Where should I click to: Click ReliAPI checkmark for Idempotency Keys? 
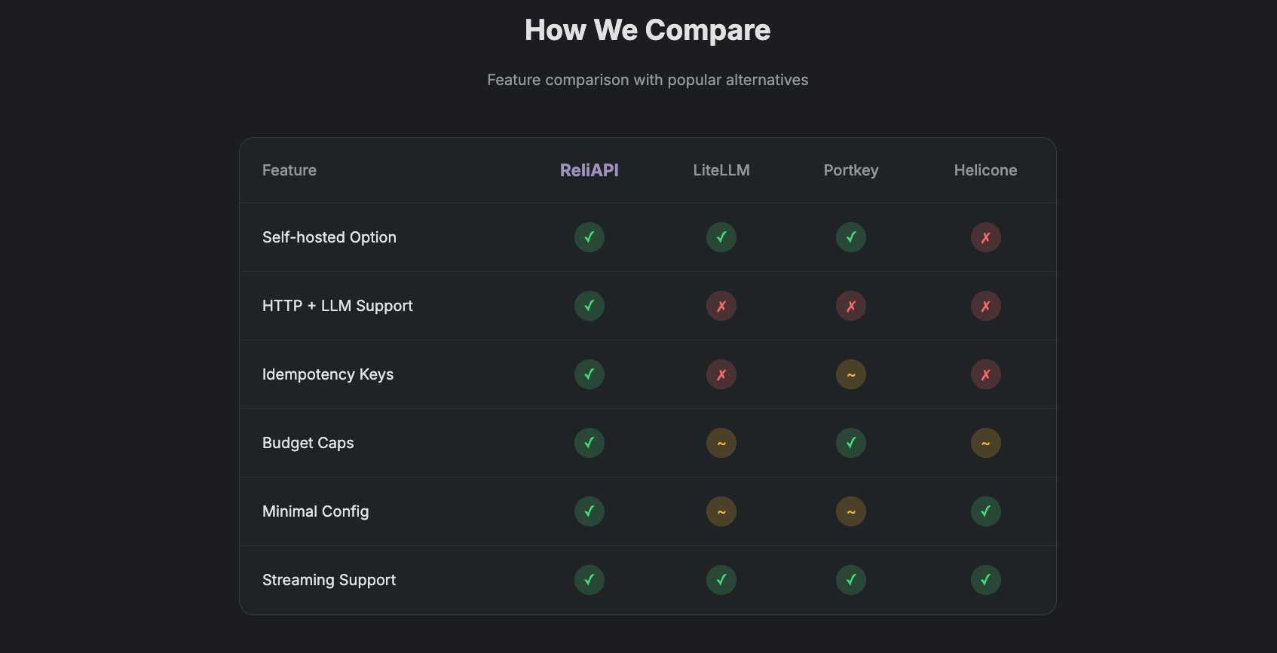[590, 374]
